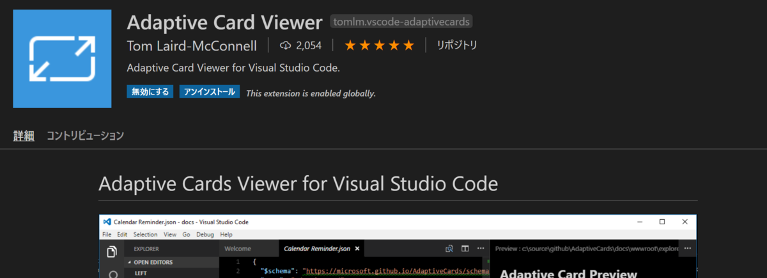Switch to the 詳細 details tab
Screen dimensions: 767x278
click(x=24, y=135)
